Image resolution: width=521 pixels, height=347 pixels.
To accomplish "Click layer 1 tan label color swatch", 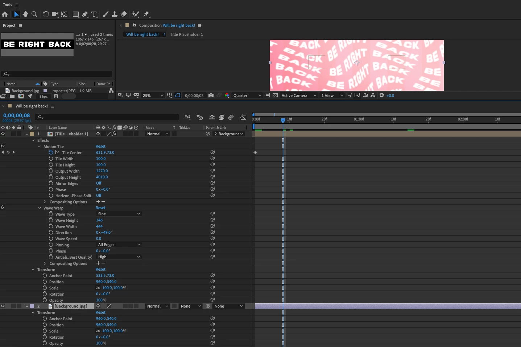I will coord(32,134).
